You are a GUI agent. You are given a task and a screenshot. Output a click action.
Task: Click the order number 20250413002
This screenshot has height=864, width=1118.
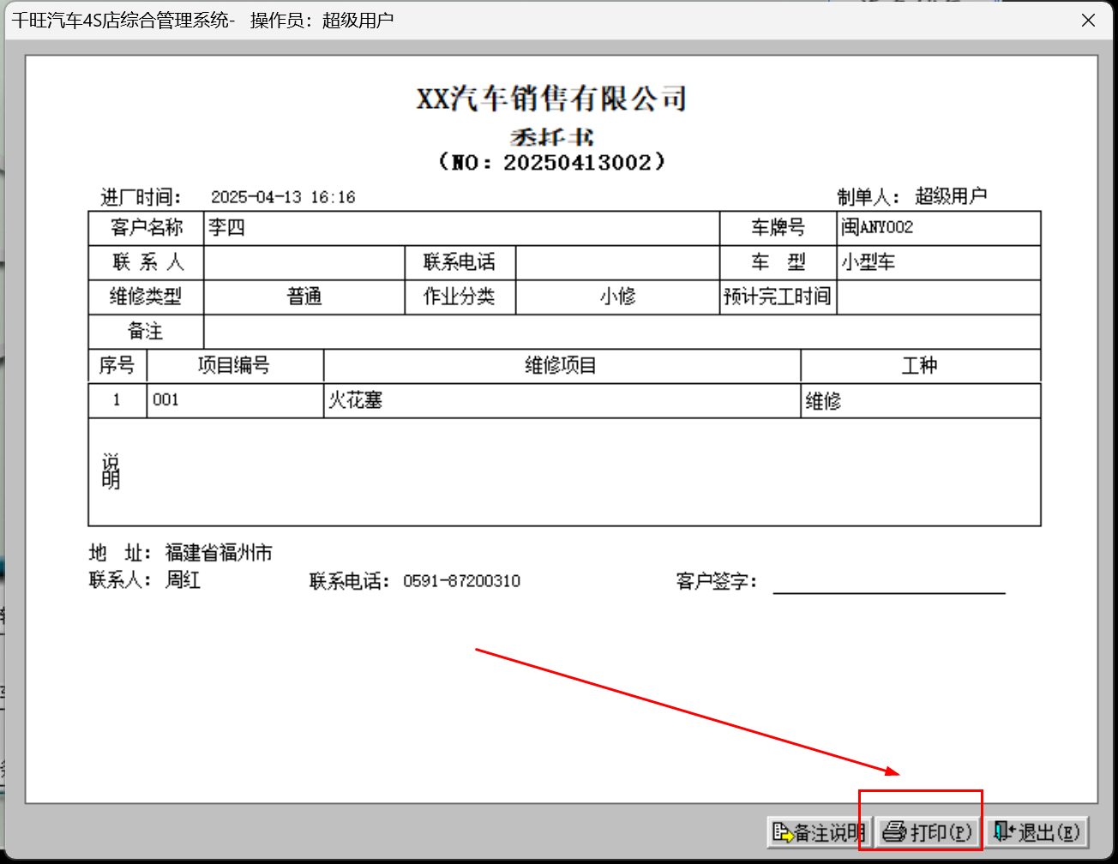(578, 162)
